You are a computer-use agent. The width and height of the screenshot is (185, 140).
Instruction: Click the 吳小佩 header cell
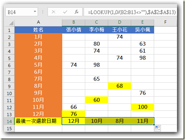(143, 30)
